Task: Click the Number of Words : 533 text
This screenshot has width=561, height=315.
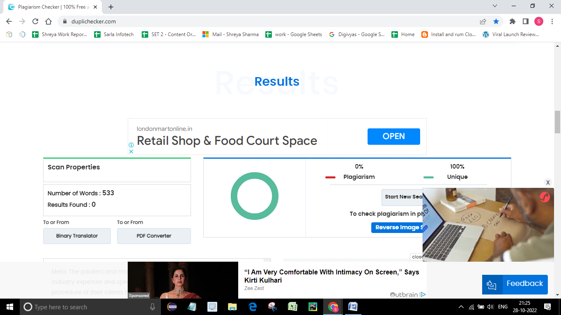Action: coord(81,193)
